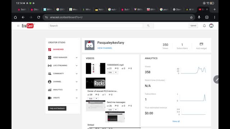Open Send me messages thumbnail
The width and height of the screenshot is (230, 129).
pos(96,106)
